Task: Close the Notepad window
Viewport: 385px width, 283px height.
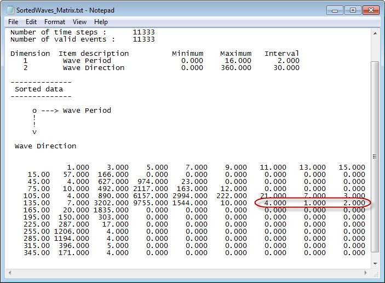Action: 371,10
